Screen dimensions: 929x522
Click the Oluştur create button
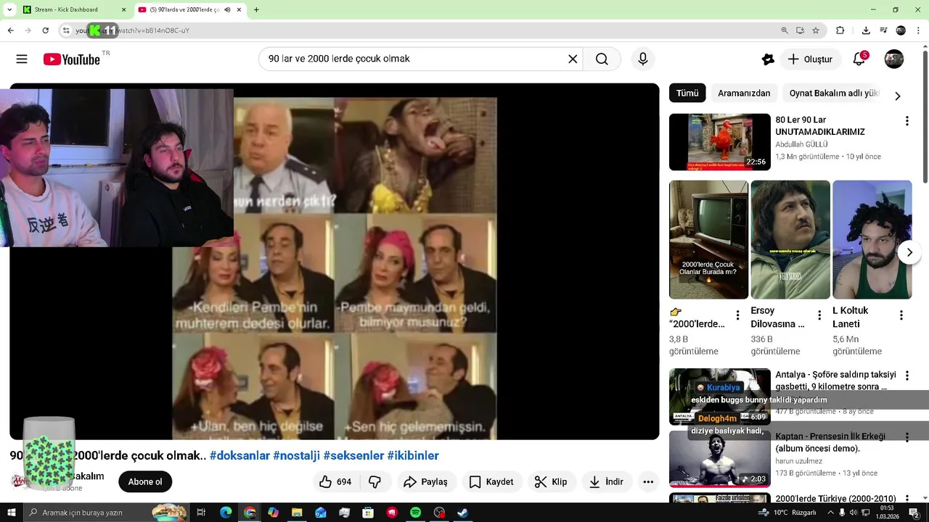pyautogui.click(x=811, y=59)
